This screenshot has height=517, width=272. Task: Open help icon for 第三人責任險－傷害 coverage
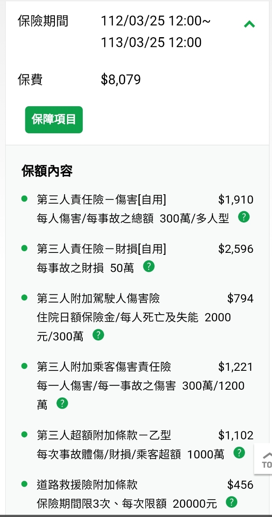[x=244, y=217]
